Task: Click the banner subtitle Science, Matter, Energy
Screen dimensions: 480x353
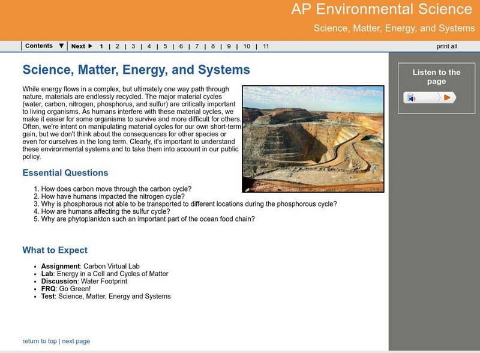Action: point(394,28)
